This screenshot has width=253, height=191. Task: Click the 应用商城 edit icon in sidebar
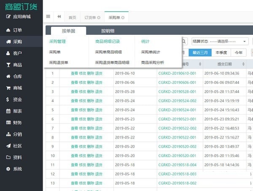[x=8, y=17]
